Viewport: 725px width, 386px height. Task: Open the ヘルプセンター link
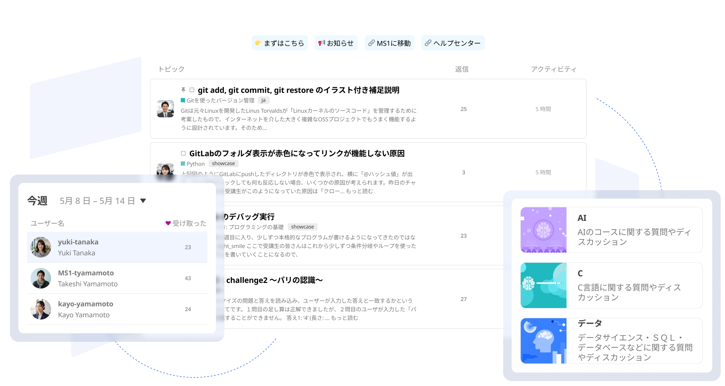point(453,43)
